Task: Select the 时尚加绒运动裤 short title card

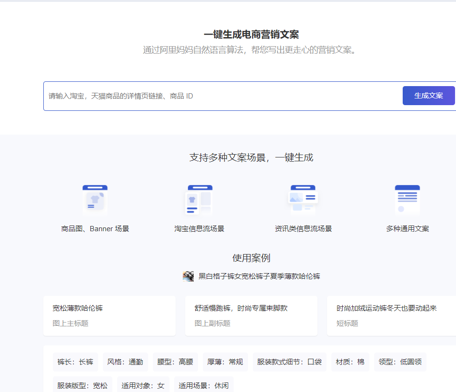Action: (x=391, y=315)
